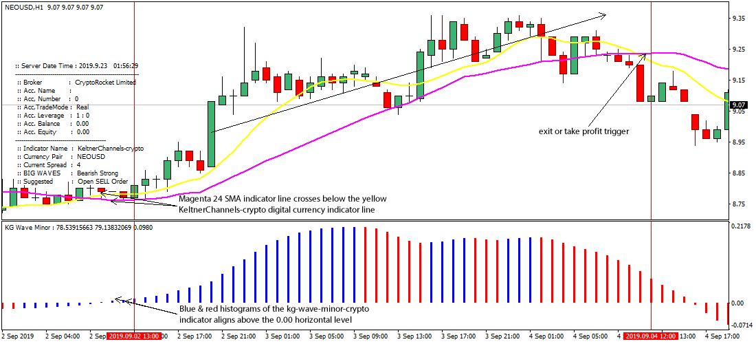Click the 'Bearish Strong' BIG WAVES value
The image size is (756, 344).
(x=98, y=173)
